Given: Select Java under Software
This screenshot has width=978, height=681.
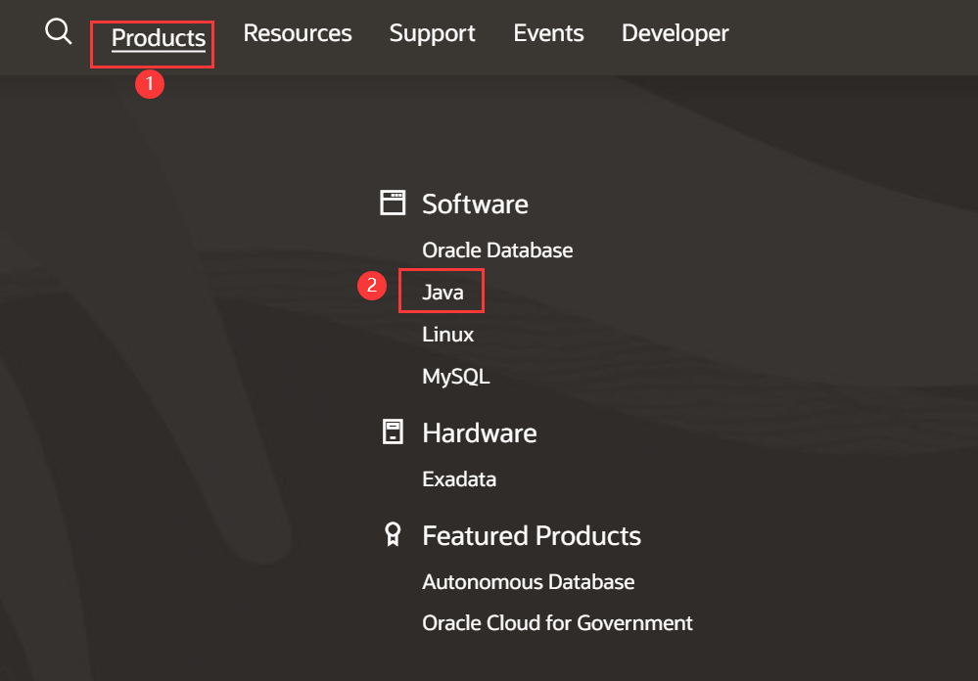Looking at the screenshot, I should pyautogui.click(x=442, y=293).
